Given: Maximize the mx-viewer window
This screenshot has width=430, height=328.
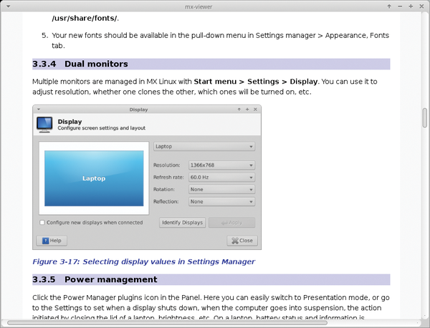Looking at the screenshot, I should coord(411,6).
